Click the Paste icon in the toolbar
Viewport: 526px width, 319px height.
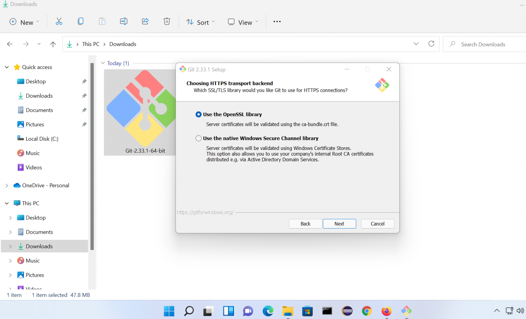(102, 21)
